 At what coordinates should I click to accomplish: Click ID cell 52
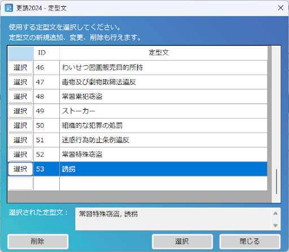click(x=47, y=155)
